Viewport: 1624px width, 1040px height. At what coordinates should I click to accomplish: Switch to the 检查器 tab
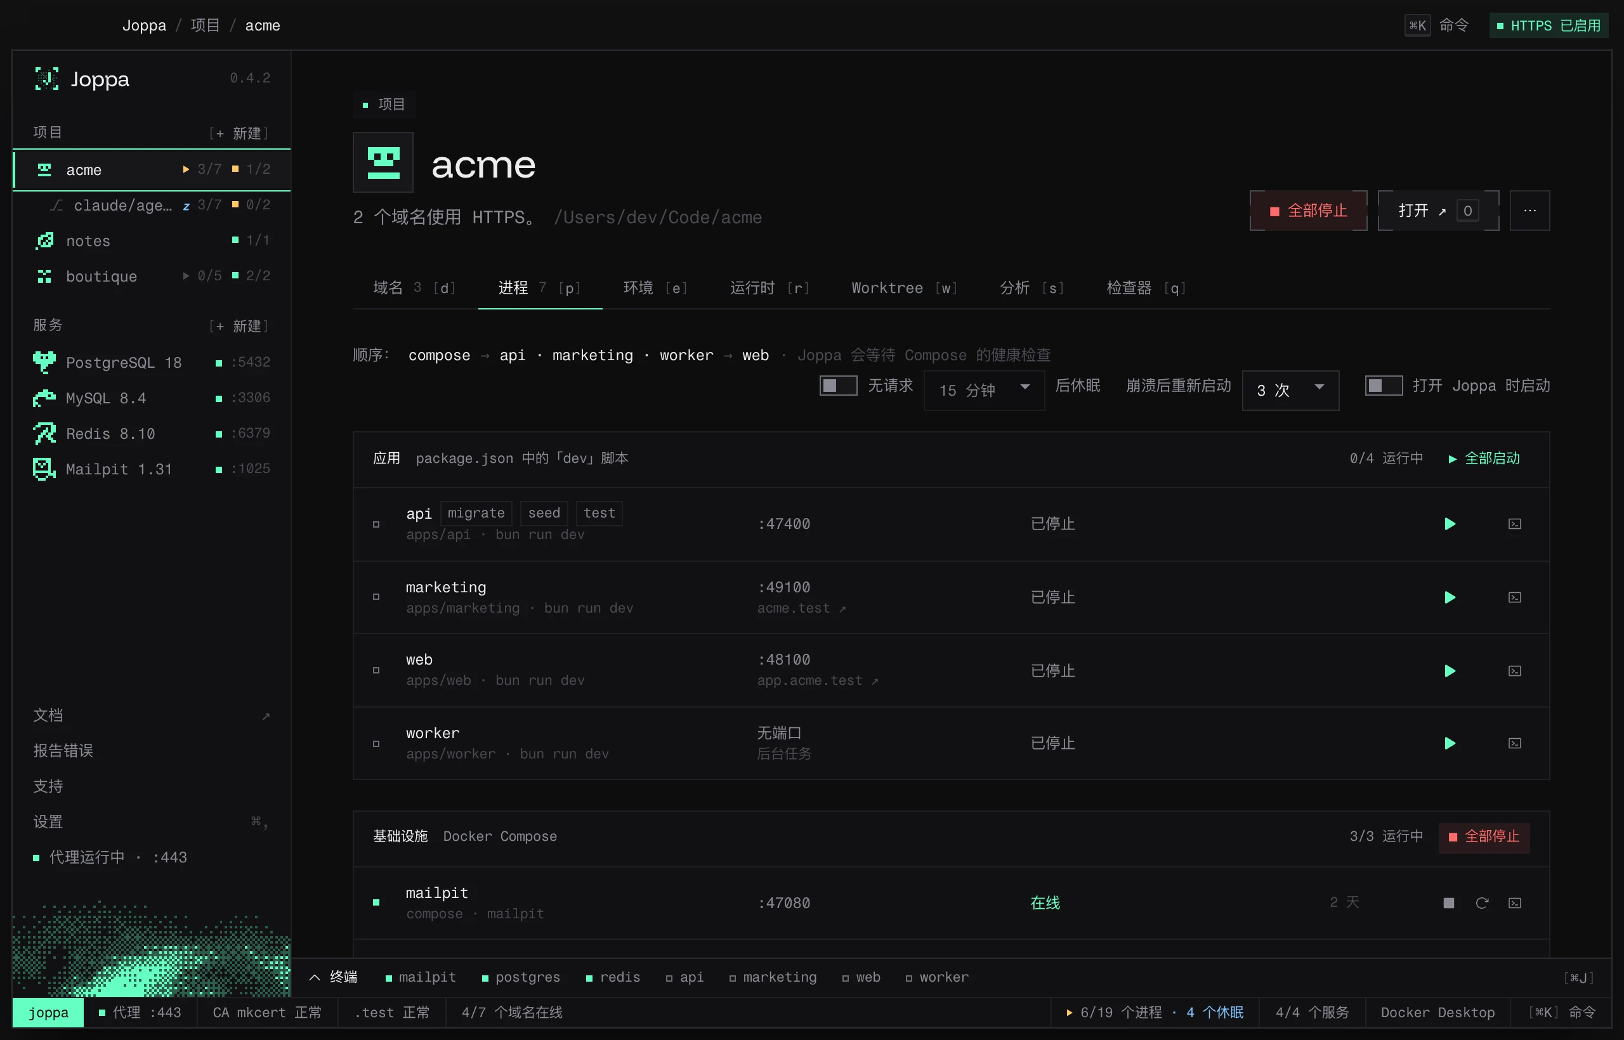point(1146,289)
